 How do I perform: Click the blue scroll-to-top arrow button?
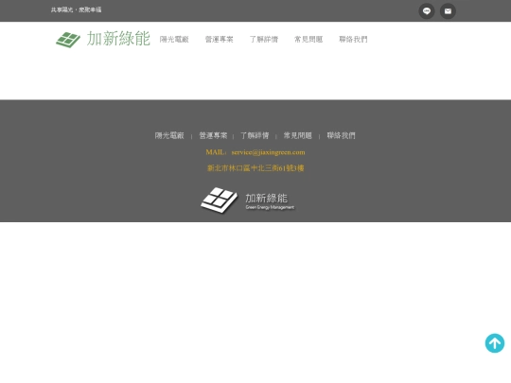(495, 343)
